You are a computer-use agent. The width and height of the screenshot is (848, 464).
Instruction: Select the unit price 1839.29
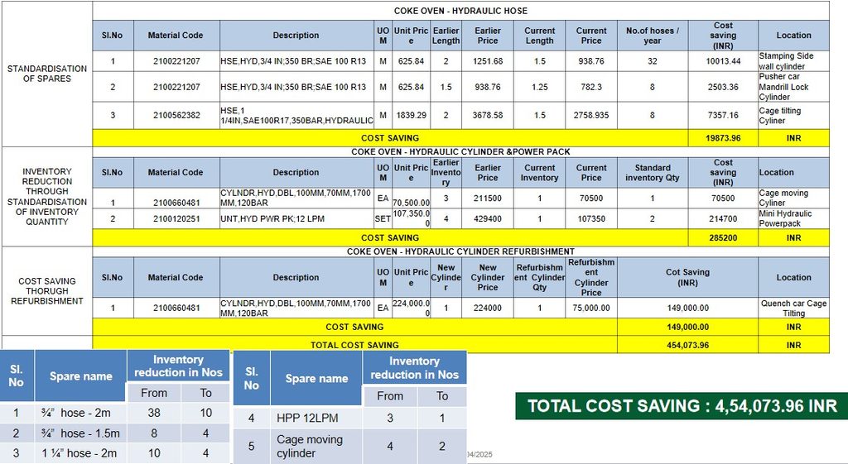coord(411,115)
